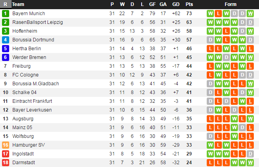Sort table by Pts column header
The image size is (259, 167).
pos(189,4)
